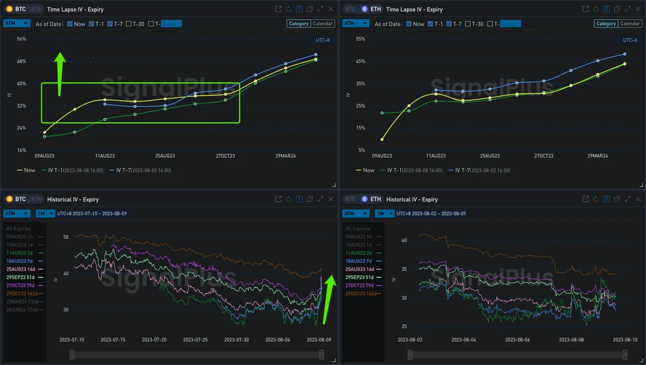Toggle 29DEC23 142d series in BTC Historical list
Viewport: 646px width, 365px height.
(x=25, y=293)
